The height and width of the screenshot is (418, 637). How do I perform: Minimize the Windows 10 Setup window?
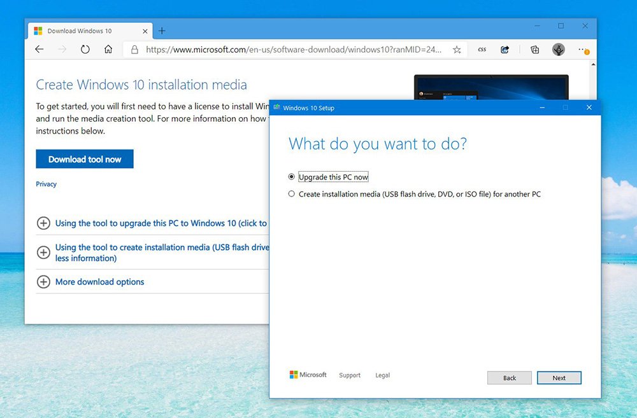[x=542, y=108]
